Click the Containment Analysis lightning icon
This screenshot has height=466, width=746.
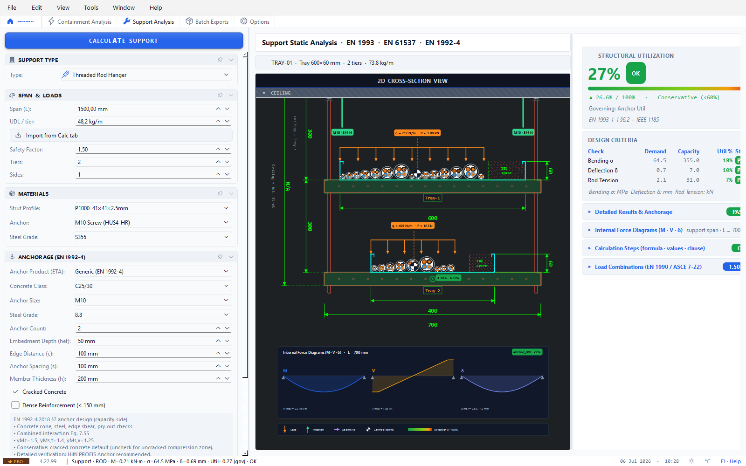[x=51, y=21]
